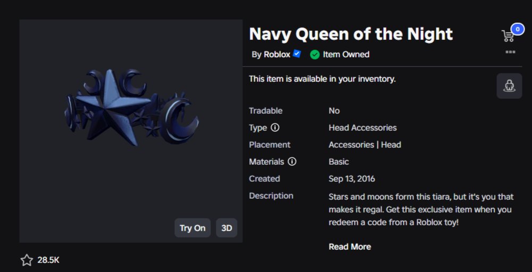Click the green Item Owned checkmark
The width and height of the screenshot is (532, 272).
click(x=315, y=54)
